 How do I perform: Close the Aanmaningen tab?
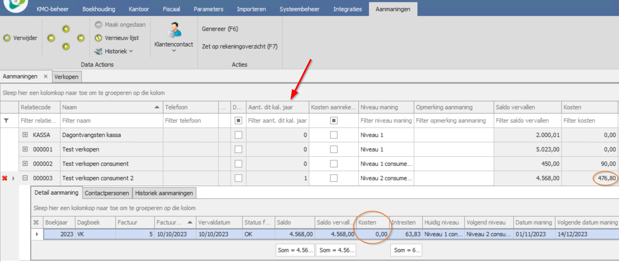(x=45, y=76)
